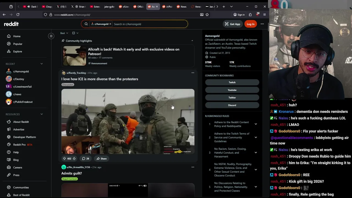
Task: Click the reddit logo
Action: click(x=11, y=24)
